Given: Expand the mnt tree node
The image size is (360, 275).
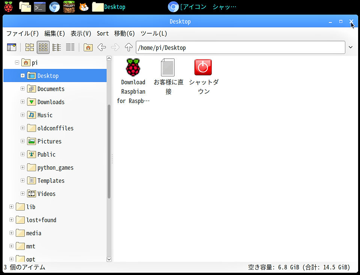Looking at the screenshot, I should click(x=11, y=246).
